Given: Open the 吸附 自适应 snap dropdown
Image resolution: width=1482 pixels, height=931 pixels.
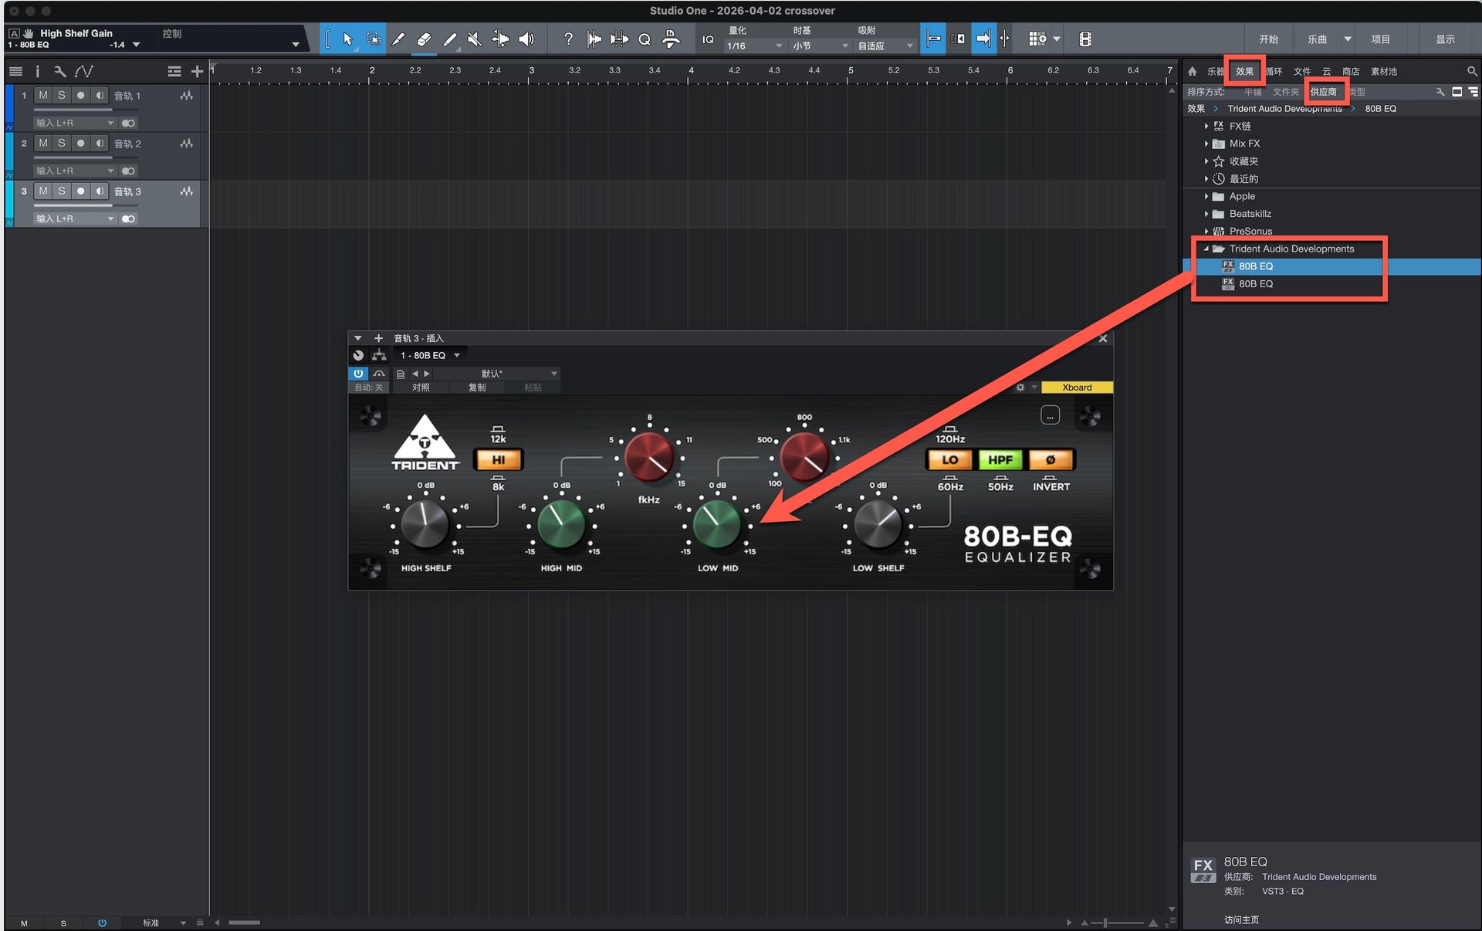Looking at the screenshot, I should (886, 46).
